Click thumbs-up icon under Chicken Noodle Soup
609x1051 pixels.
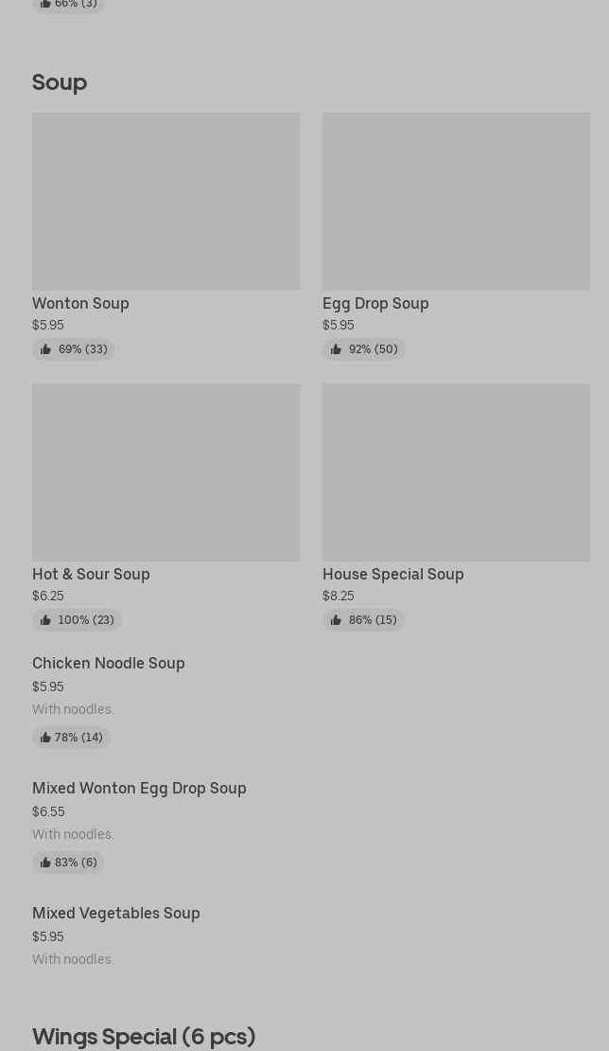pyautogui.click(x=45, y=738)
